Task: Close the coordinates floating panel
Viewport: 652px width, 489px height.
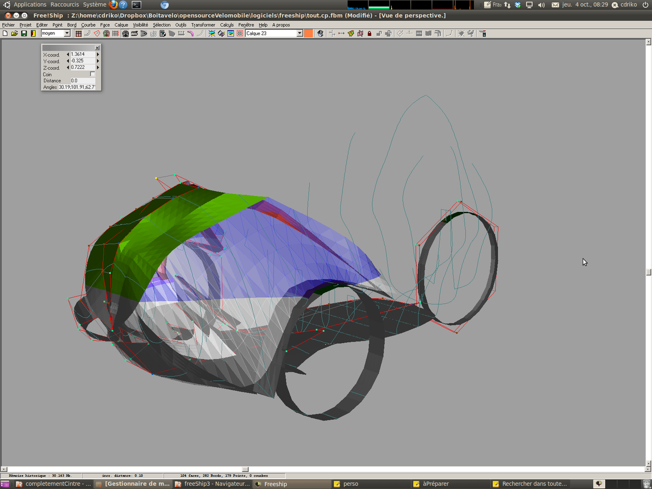Action: click(x=97, y=48)
